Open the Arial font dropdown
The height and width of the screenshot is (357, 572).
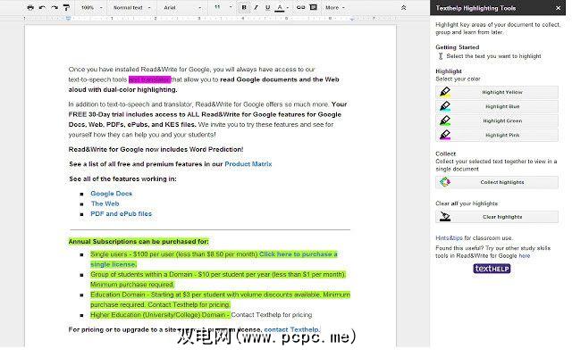click(182, 7)
